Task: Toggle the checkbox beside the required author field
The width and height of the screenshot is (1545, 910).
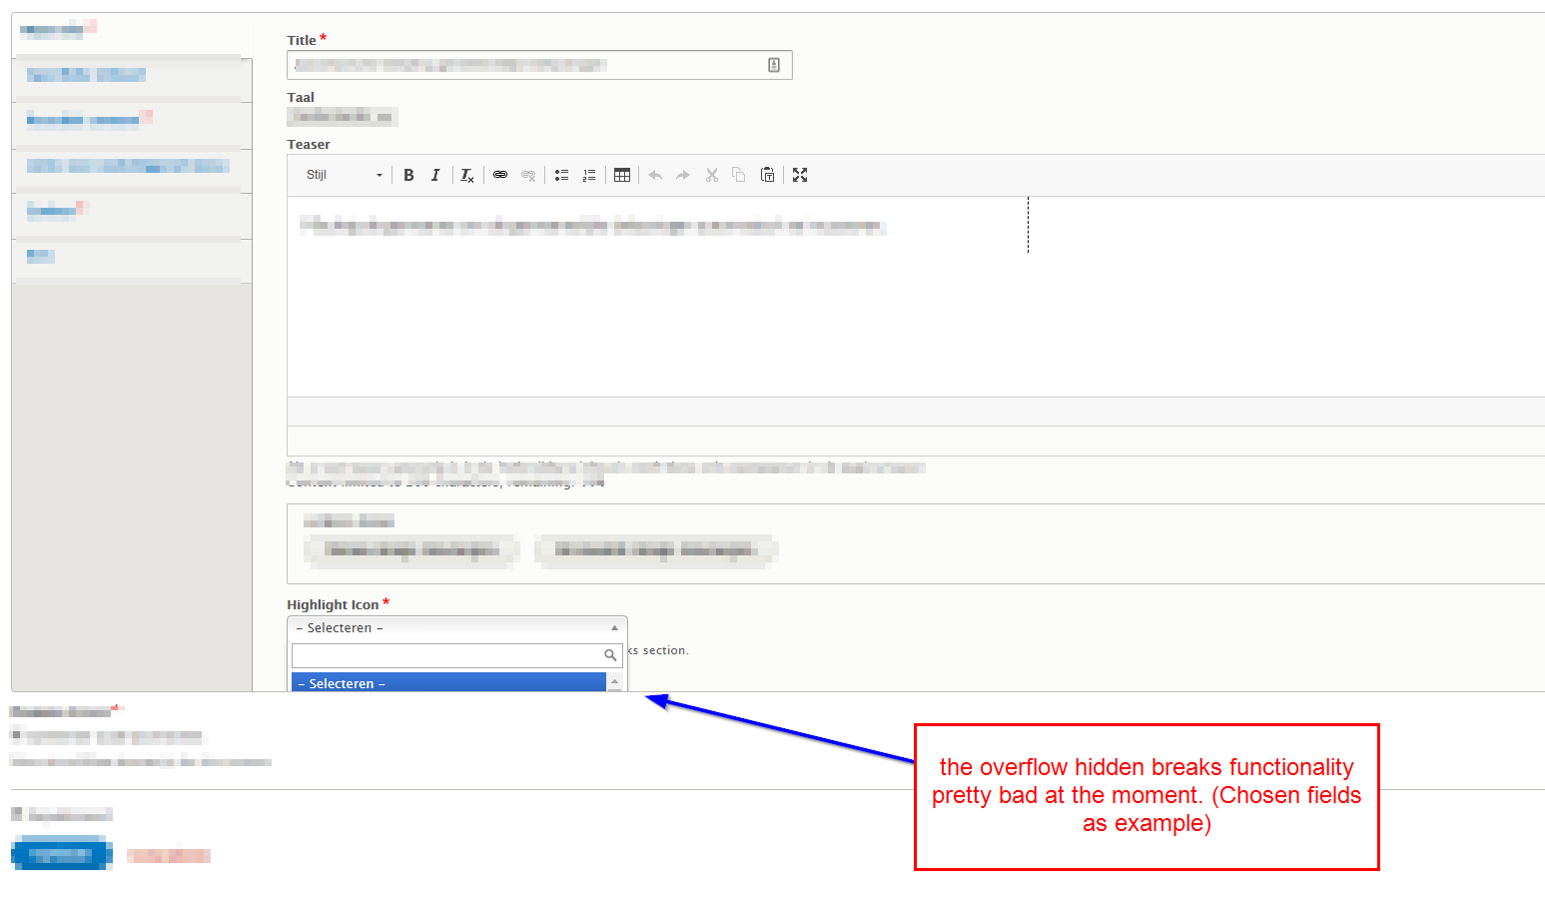Action: coord(17,735)
